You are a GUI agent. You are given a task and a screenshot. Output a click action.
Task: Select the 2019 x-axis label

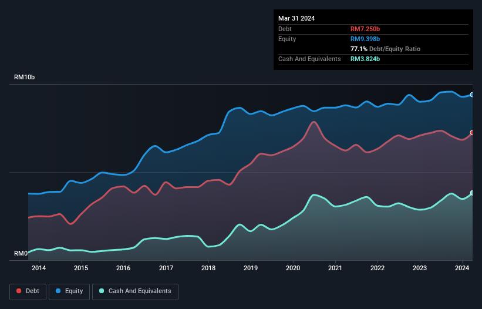coord(251,268)
